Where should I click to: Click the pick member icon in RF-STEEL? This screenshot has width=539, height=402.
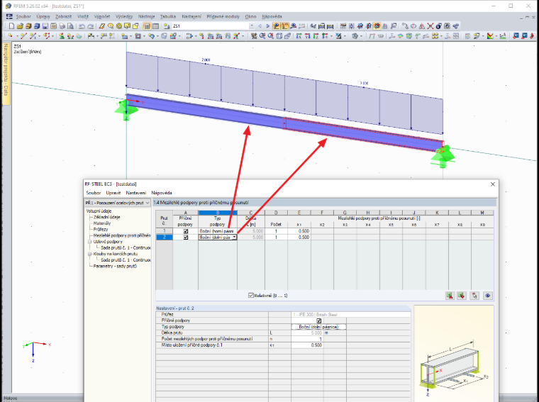point(474,296)
